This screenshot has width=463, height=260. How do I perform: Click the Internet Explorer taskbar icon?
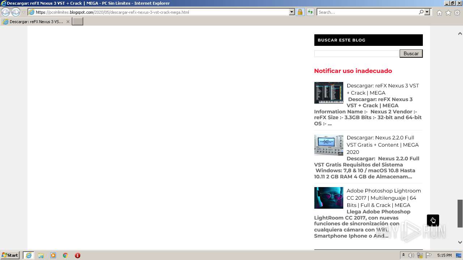[x=29, y=255]
